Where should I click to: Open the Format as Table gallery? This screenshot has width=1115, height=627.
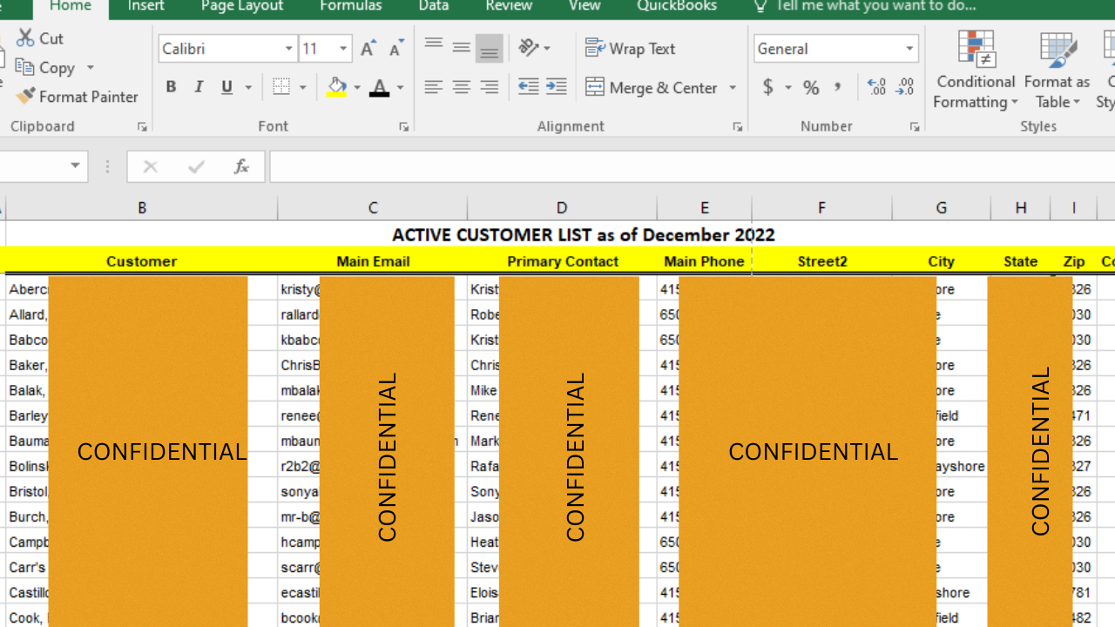coord(1057,70)
